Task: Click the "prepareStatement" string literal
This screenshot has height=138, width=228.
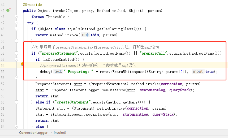Action: [x=59, y=53]
